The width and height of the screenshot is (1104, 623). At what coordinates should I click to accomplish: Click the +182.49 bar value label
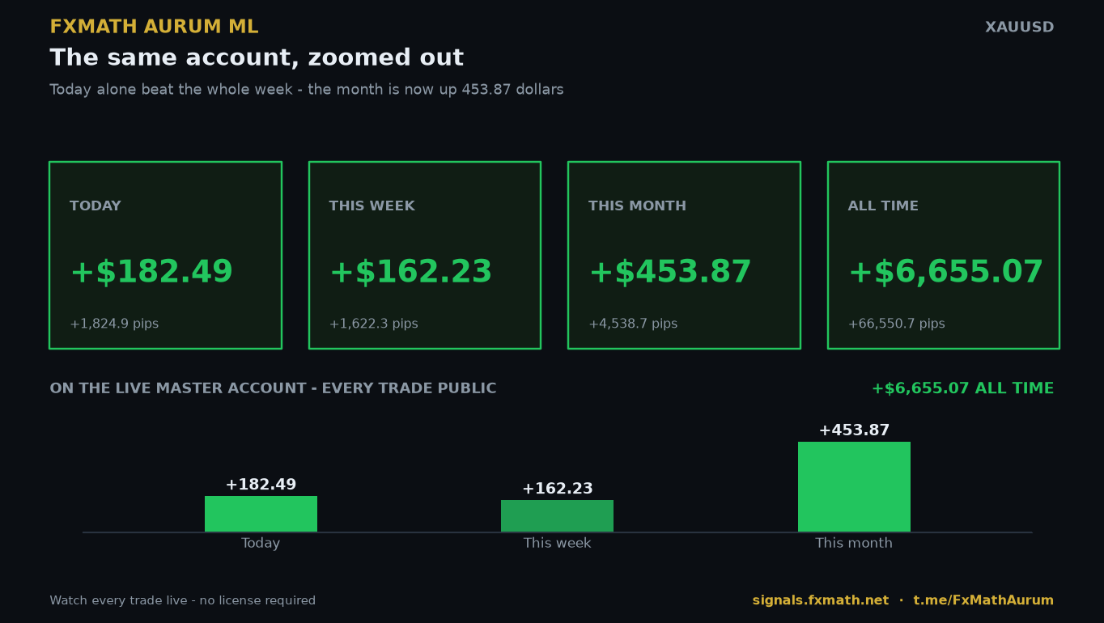point(261,485)
